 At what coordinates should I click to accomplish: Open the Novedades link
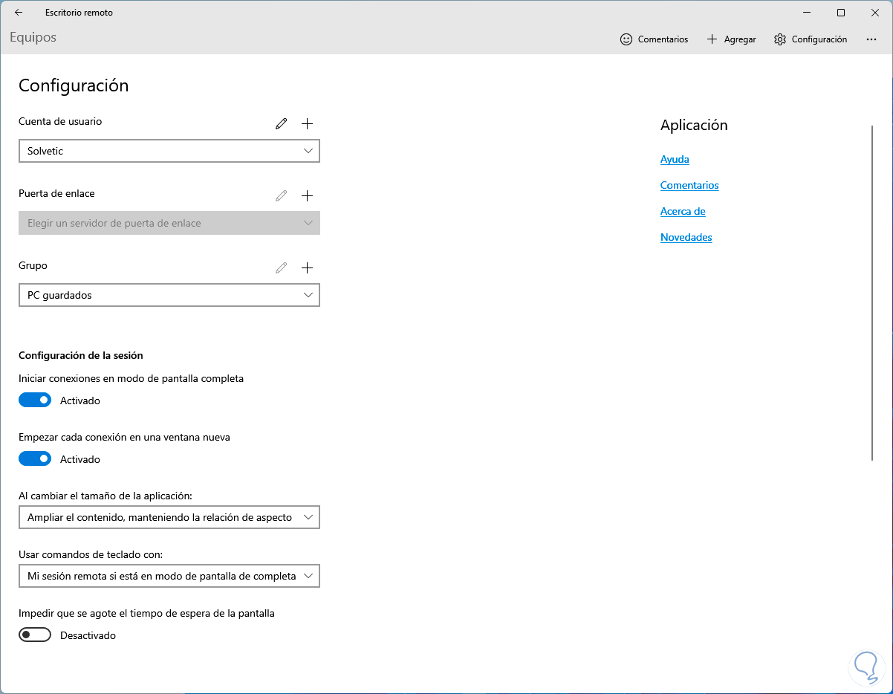(x=686, y=238)
